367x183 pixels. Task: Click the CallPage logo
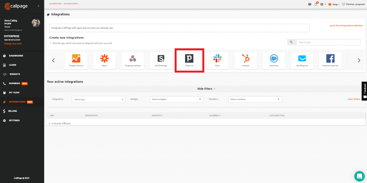coord(16,6)
